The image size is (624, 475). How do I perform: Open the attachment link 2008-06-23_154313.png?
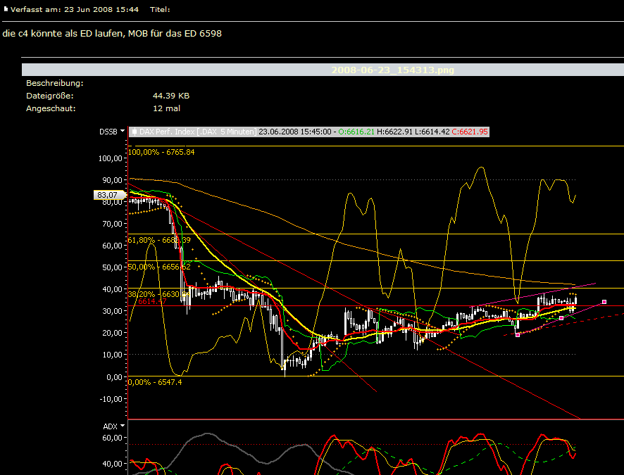pos(392,70)
